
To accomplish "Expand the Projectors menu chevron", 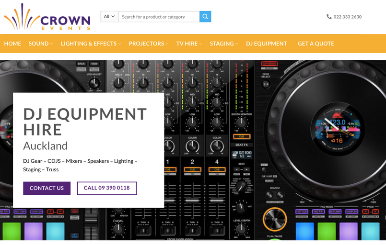I will pyautogui.click(x=167, y=44).
